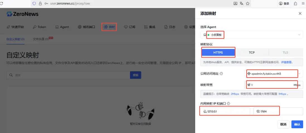
Task: Select the HTTPS protocol option
Action: pos(218,52)
